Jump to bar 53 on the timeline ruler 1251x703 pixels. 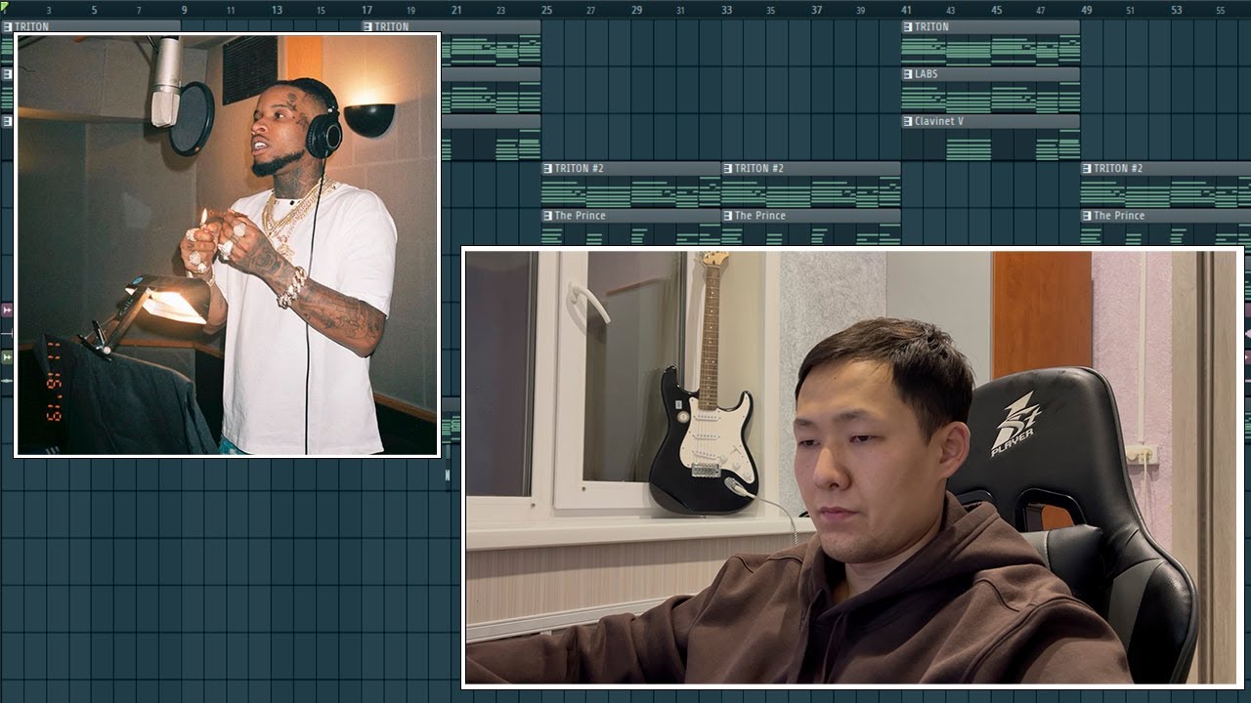1176,10
